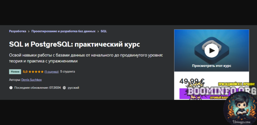This screenshot has height=125, width=257.
Task: Click the Просмотреть этот курс preview thumbnail
Action: 212,50
